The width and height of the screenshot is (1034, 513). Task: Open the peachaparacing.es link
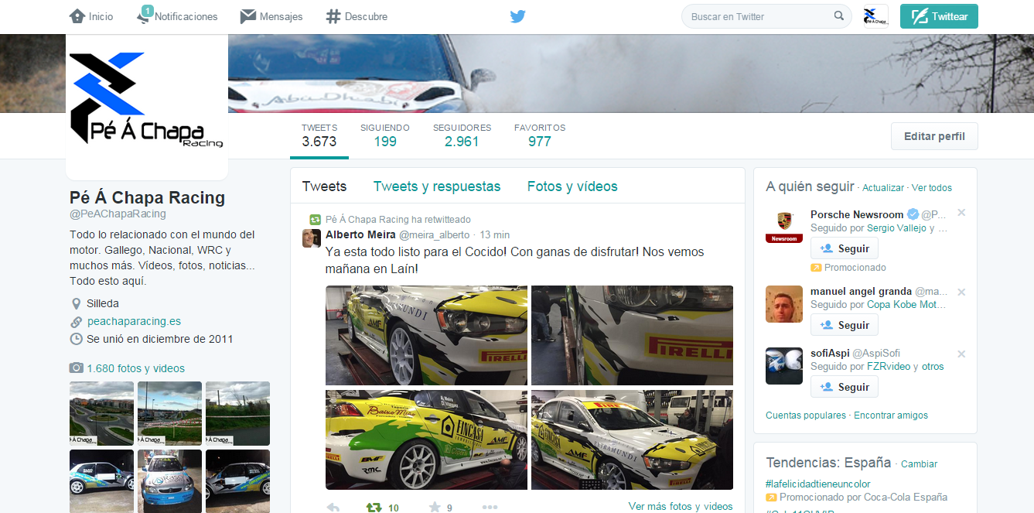[x=134, y=321]
